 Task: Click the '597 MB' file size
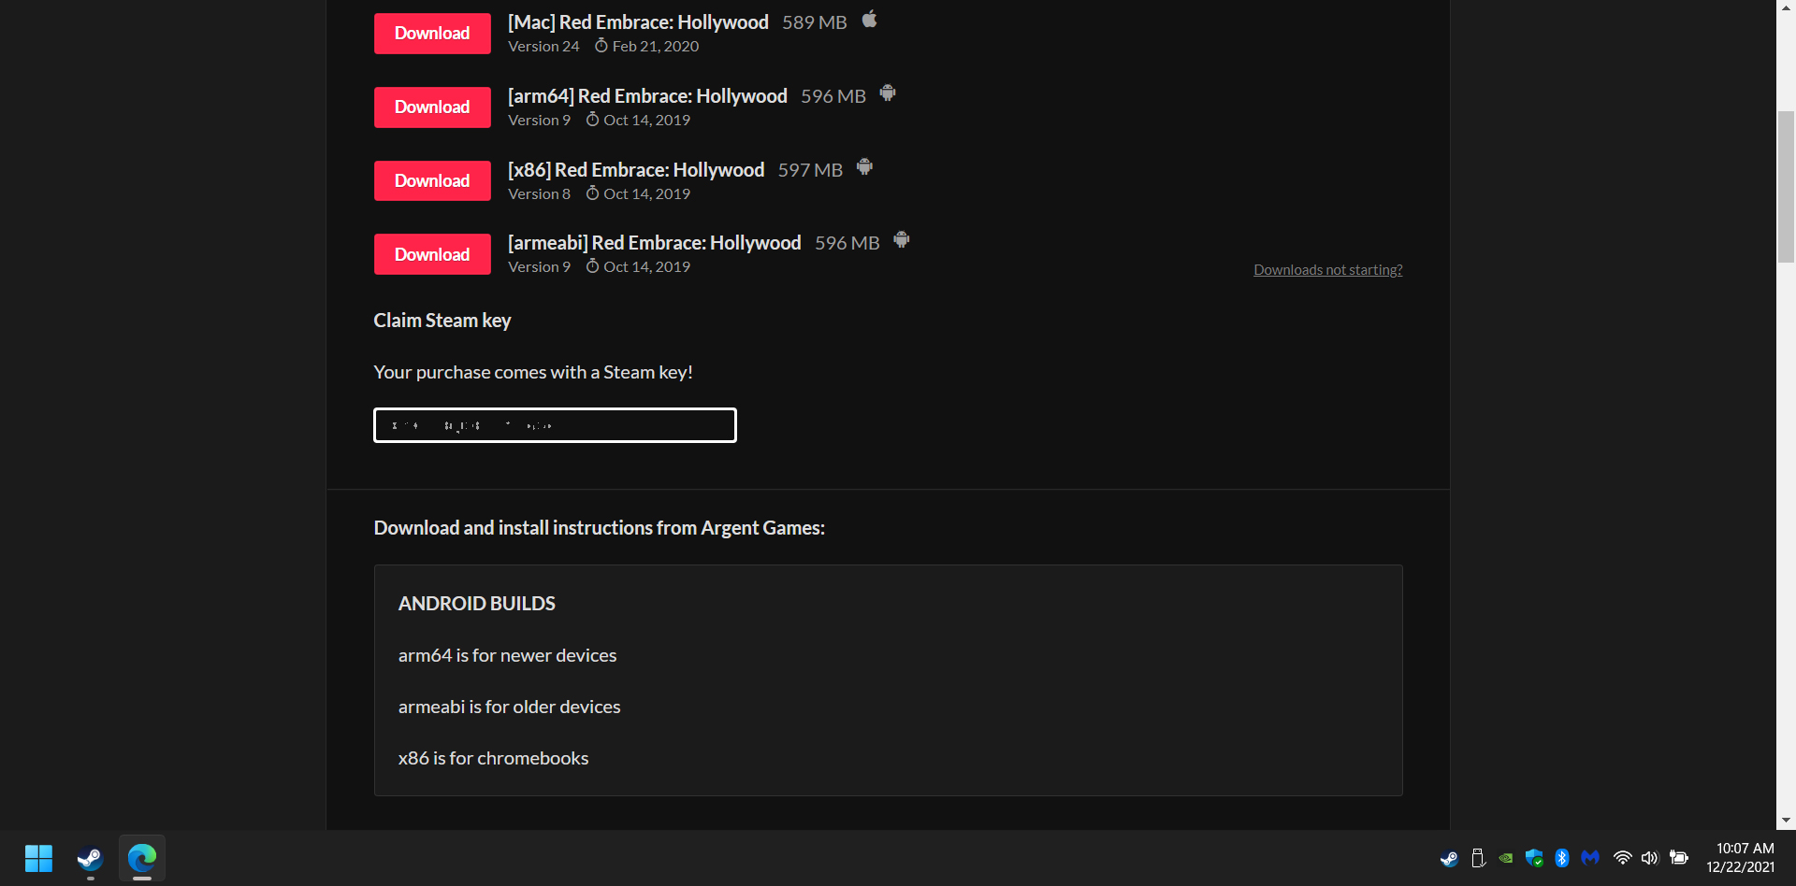click(x=810, y=170)
